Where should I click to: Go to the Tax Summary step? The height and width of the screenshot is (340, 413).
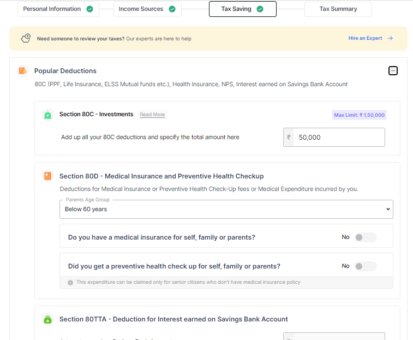338,9
